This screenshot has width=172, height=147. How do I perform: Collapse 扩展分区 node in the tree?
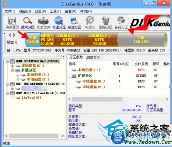tap(12, 70)
